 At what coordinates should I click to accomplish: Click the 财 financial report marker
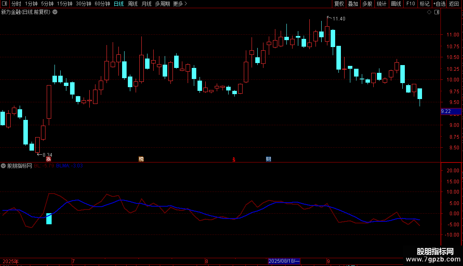coord(268,159)
